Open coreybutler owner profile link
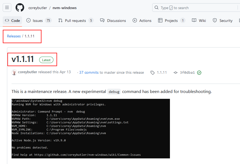The height and width of the screenshot is (164, 240). pyautogui.click(x=38, y=8)
